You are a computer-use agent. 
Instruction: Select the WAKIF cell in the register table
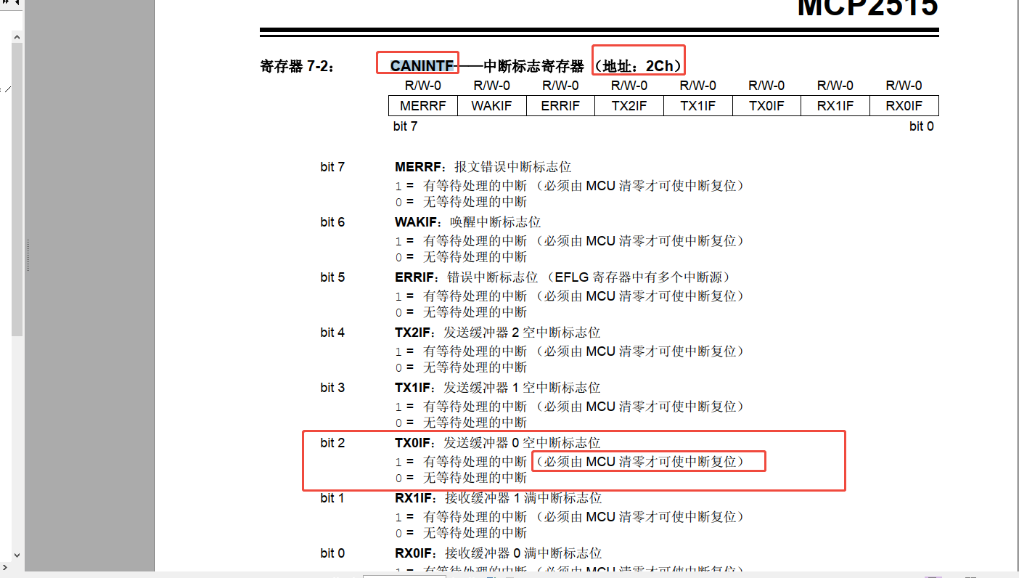pos(491,106)
